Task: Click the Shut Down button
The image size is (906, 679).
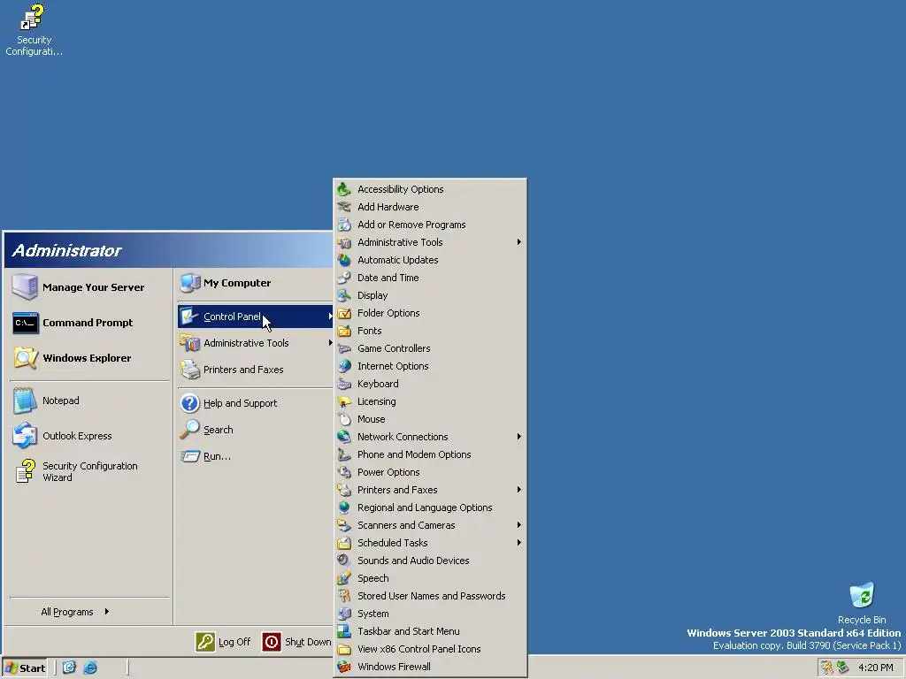Action: (x=297, y=642)
